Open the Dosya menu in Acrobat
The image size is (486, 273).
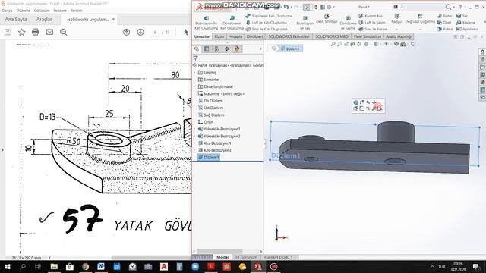(7, 11)
